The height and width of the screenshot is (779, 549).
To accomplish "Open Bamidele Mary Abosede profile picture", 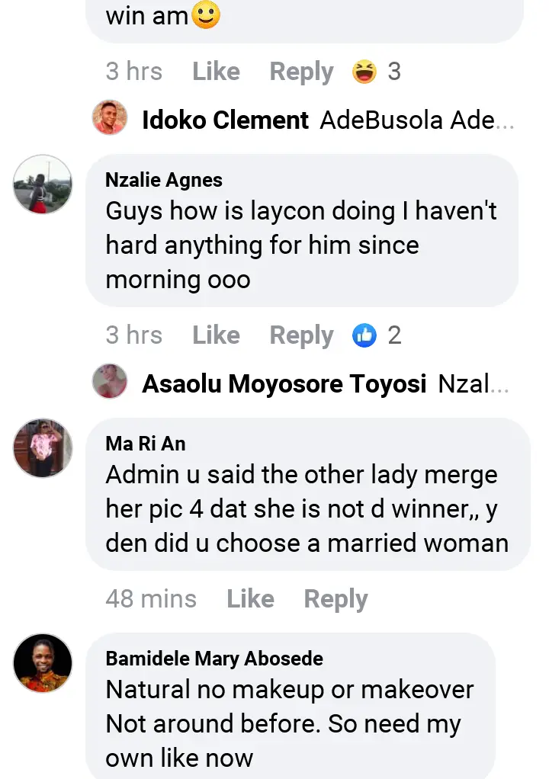I will tap(43, 663).
